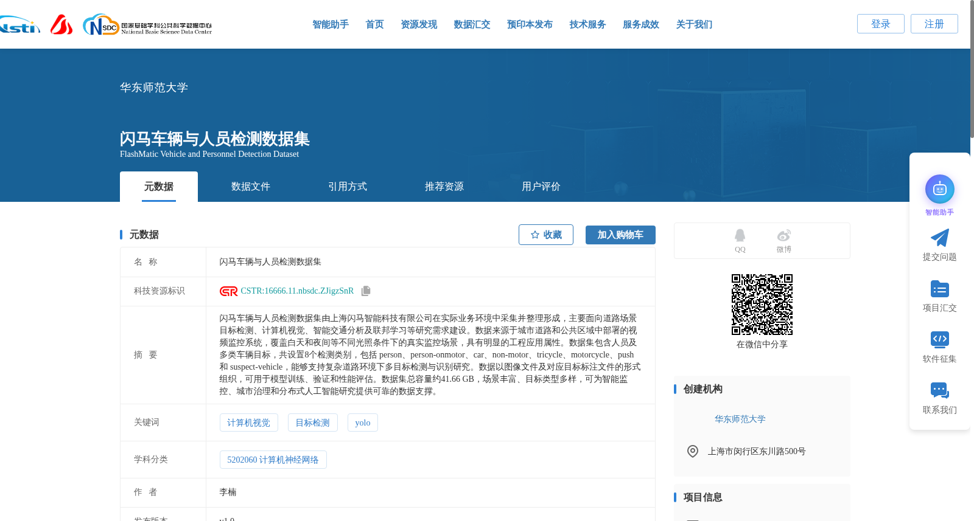Viewport: 974px width, 521px height.
Task: Select the 元数据 tab
Action: tap(159, 187)
